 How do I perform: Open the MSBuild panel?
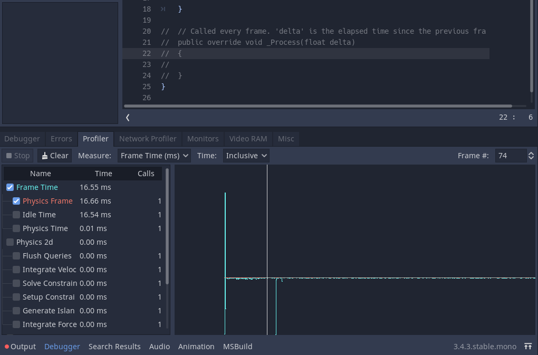click(x=237, y=347)
